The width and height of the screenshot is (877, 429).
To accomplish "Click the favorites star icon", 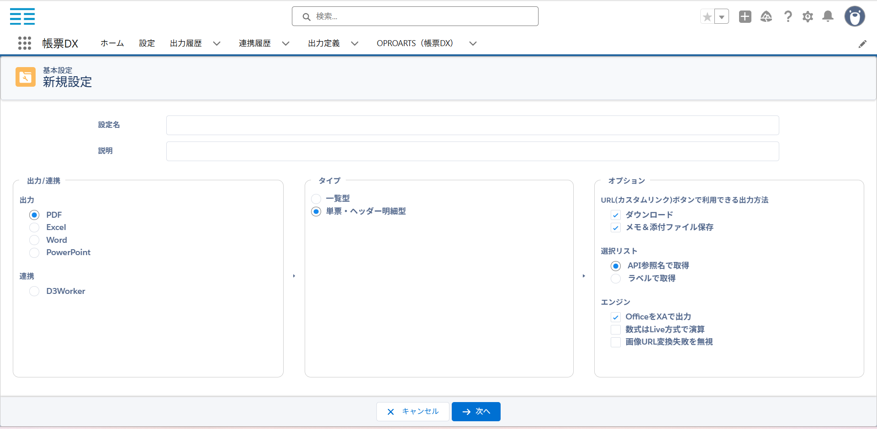I will tap(708, 17).
